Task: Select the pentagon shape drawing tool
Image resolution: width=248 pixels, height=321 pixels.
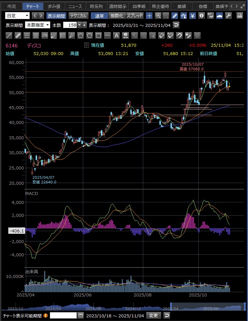Action: tap(81, 35)
